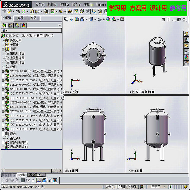
Task: Expand the SYSXSG-00-08<1> component node
Action: (3, 103)
